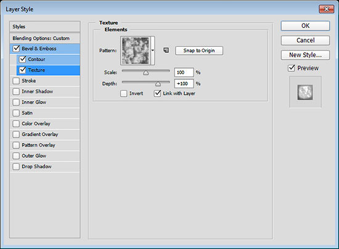Click the New Style... button

click(305, 55)
